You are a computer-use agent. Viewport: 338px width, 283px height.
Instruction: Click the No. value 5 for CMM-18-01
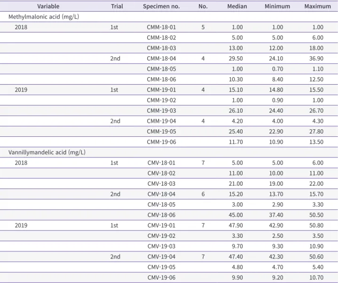click(x=203, y=27)
